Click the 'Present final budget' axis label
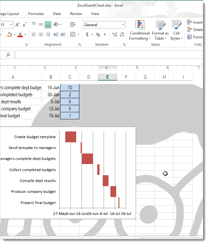The width and height of the screenshot is (208, 244). (38, 203)
